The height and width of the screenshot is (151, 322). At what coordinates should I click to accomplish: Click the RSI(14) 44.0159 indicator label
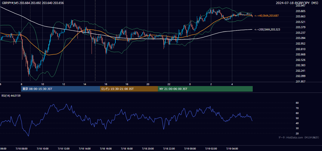tap(11, 96)
